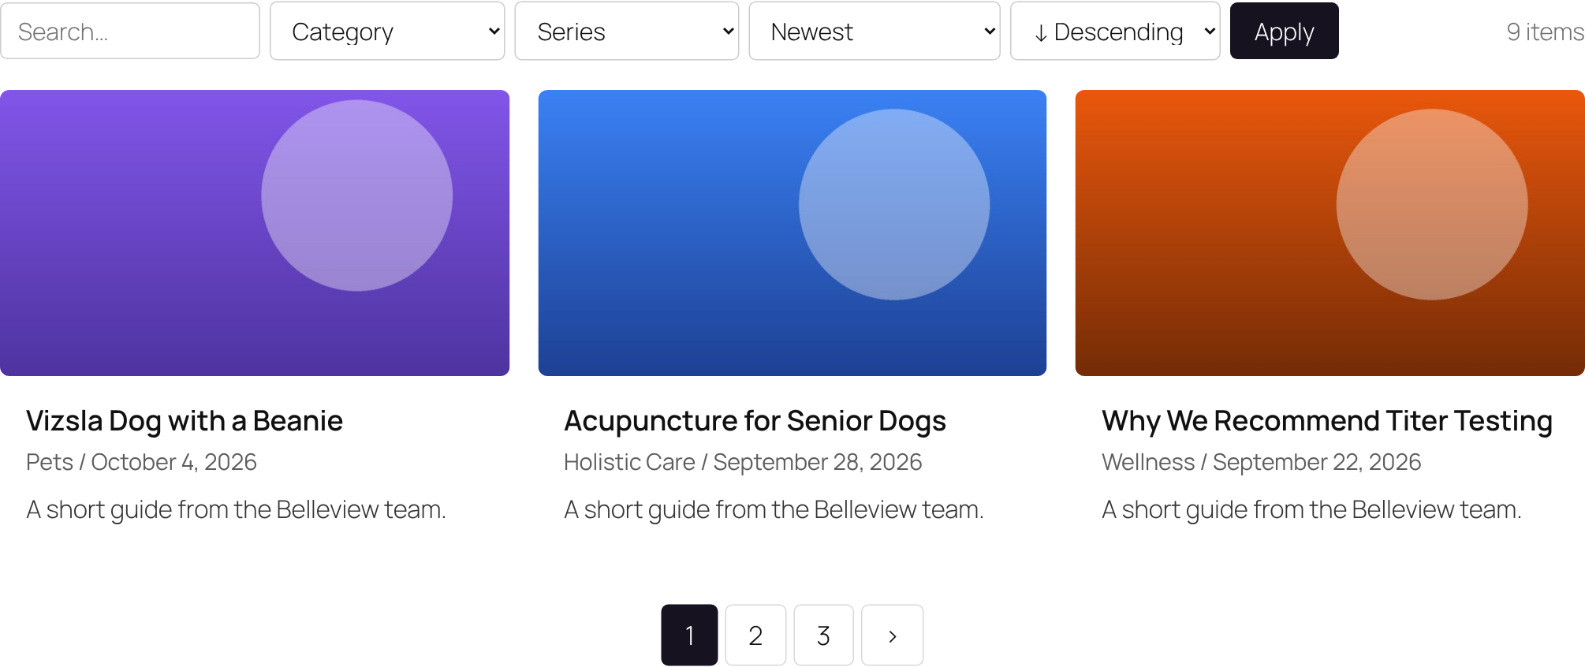Open 'Vizsla Dog with a Beanie' title
Viewport: 1585px width, 667px height.
click(x=185, y=421)
